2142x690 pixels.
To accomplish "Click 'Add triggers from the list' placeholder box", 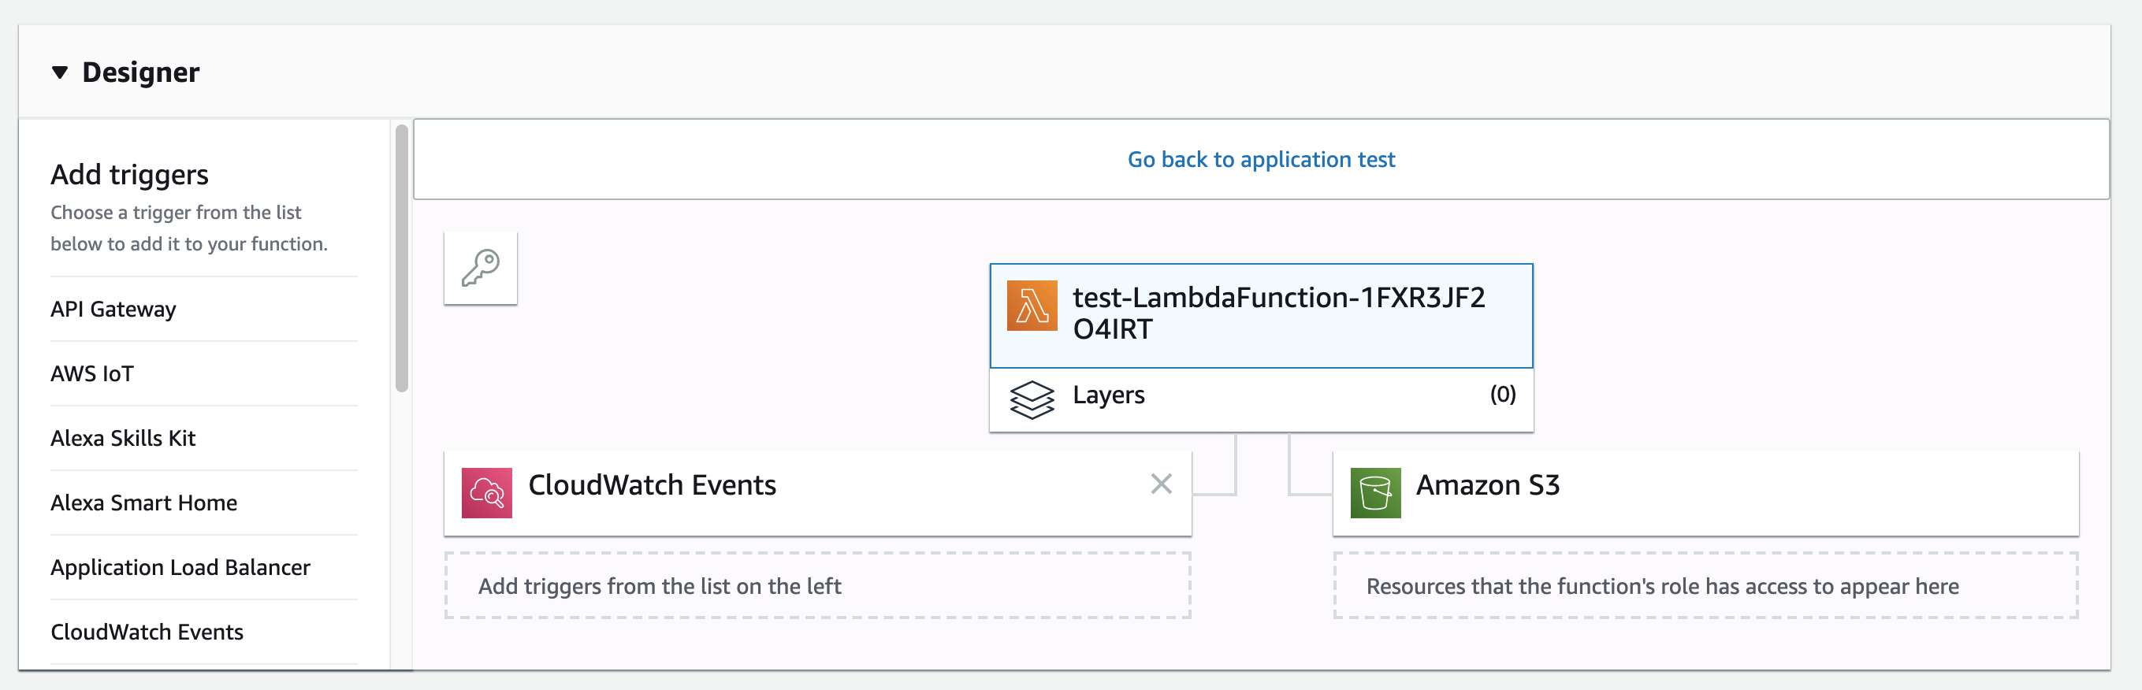I will click(x=817, y=586).
